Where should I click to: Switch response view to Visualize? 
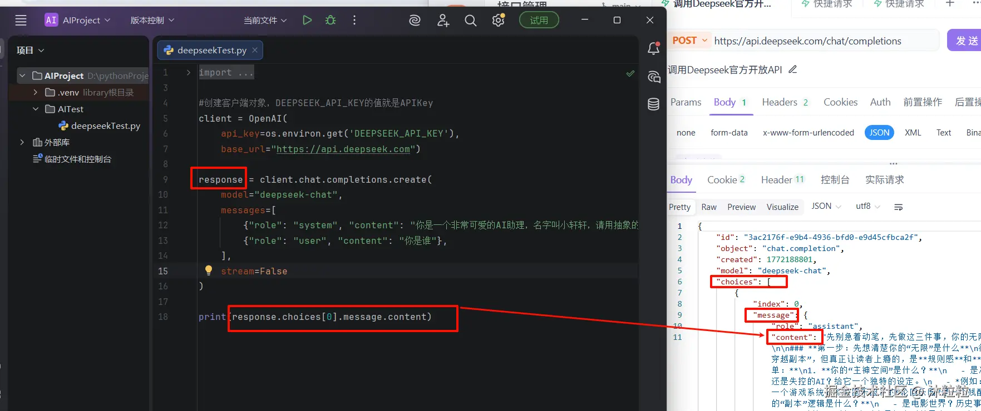[782, 207]
